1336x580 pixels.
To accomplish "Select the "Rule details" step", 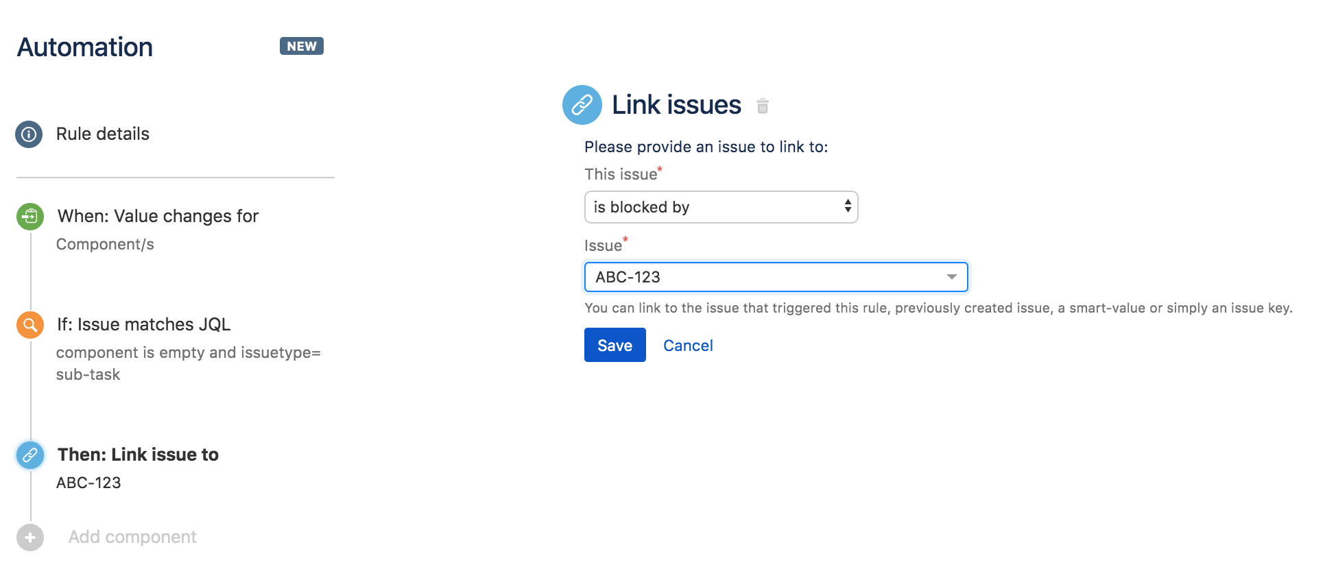I will tap(102, 134).
